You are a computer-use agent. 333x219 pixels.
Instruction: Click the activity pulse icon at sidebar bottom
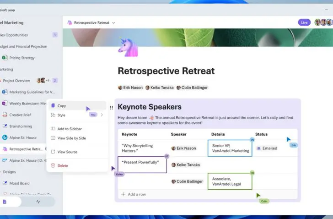[x=38, y=202]
